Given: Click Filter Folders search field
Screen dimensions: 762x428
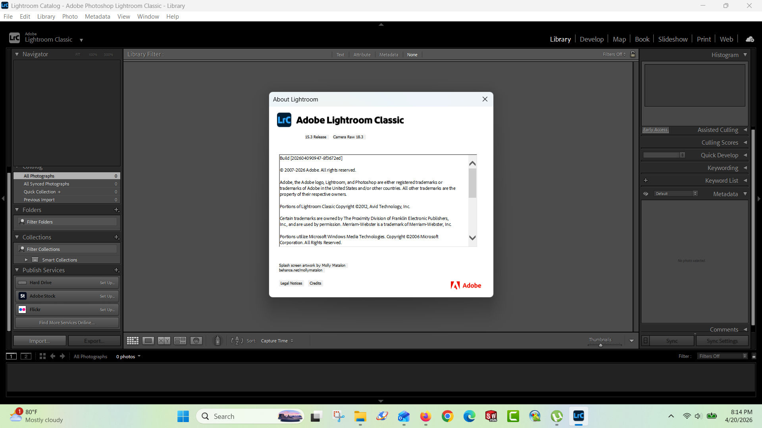Looking at the screenshot, I should (x=67, y=222).
